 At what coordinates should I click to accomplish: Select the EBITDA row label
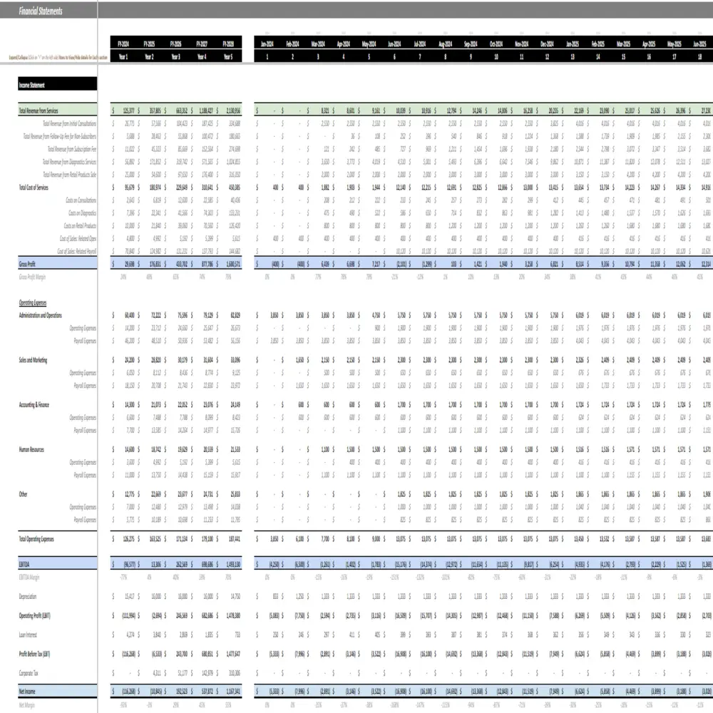(x=24, y=564)
